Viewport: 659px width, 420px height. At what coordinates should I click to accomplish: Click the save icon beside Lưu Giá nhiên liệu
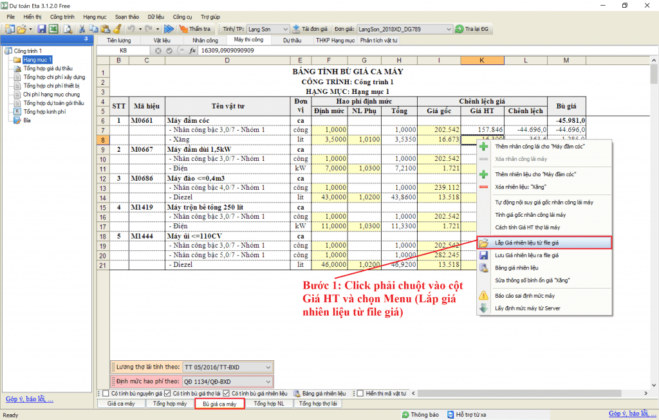pos(484,255)
